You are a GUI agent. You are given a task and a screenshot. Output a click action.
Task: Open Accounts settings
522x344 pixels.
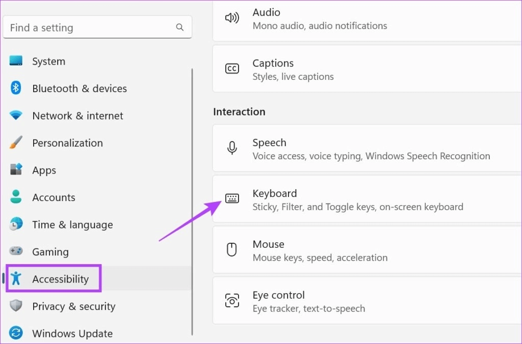(x=54, y=197)
